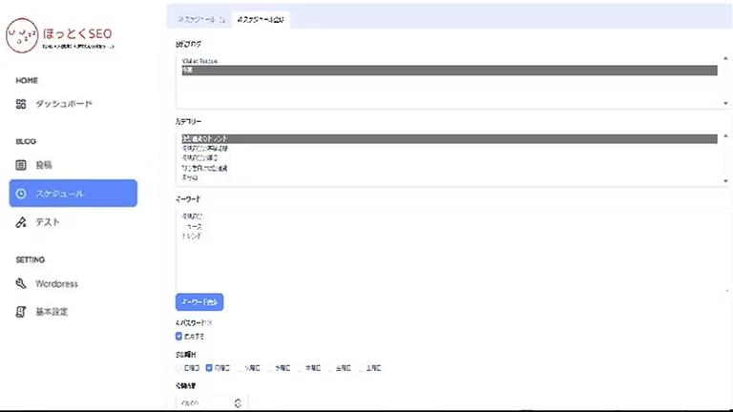Open the 基本設定 icon in sidebar

[x=21, y=312]
